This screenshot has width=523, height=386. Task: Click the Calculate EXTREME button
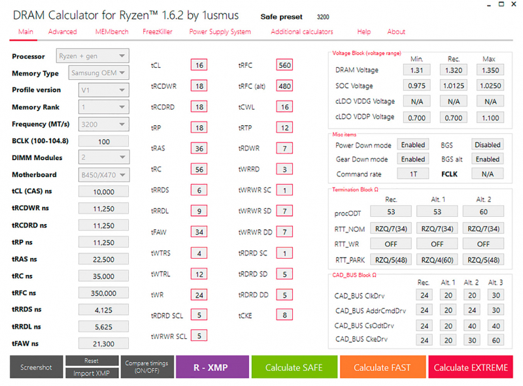470,367
